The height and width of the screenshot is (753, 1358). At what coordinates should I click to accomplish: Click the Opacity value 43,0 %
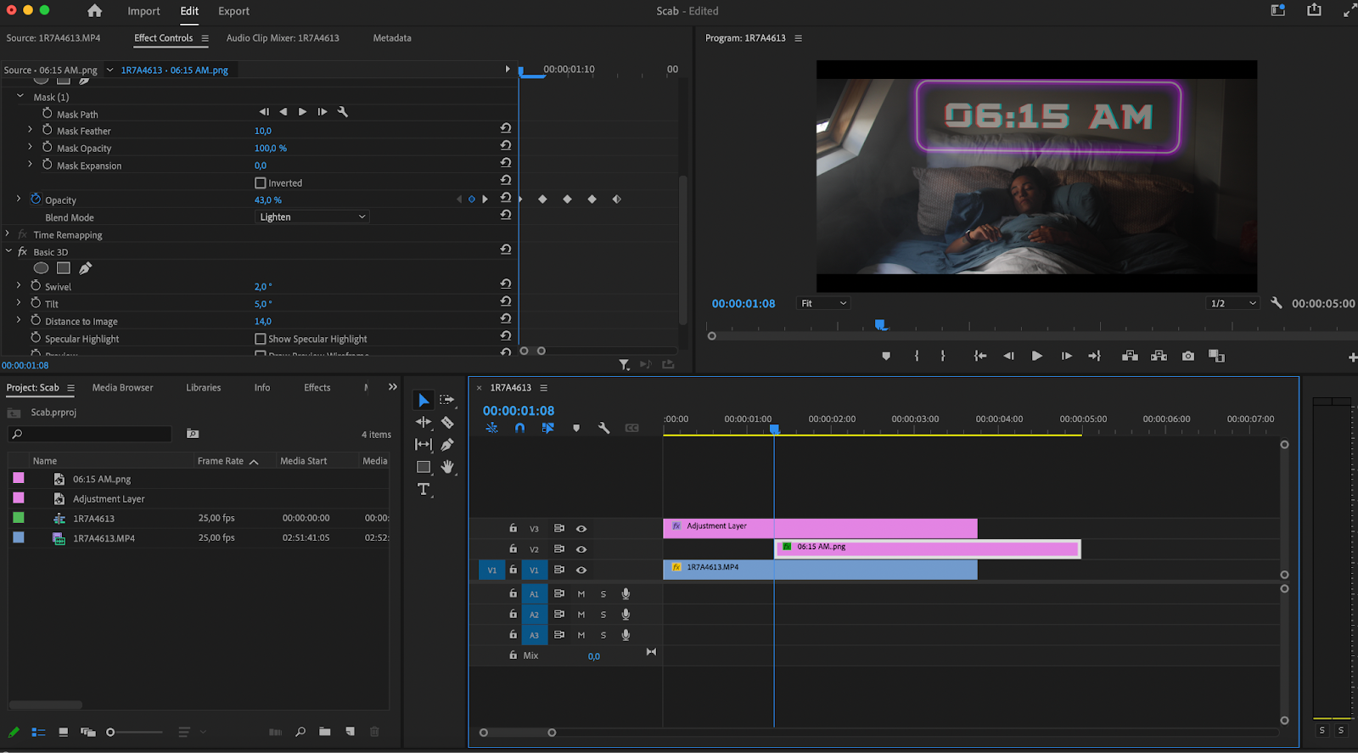coord(268,200)
